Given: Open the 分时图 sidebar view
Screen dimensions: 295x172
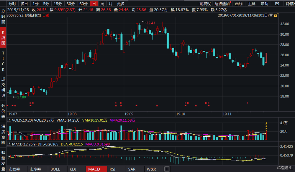Looking at the screenshot, I should [3, 16].
